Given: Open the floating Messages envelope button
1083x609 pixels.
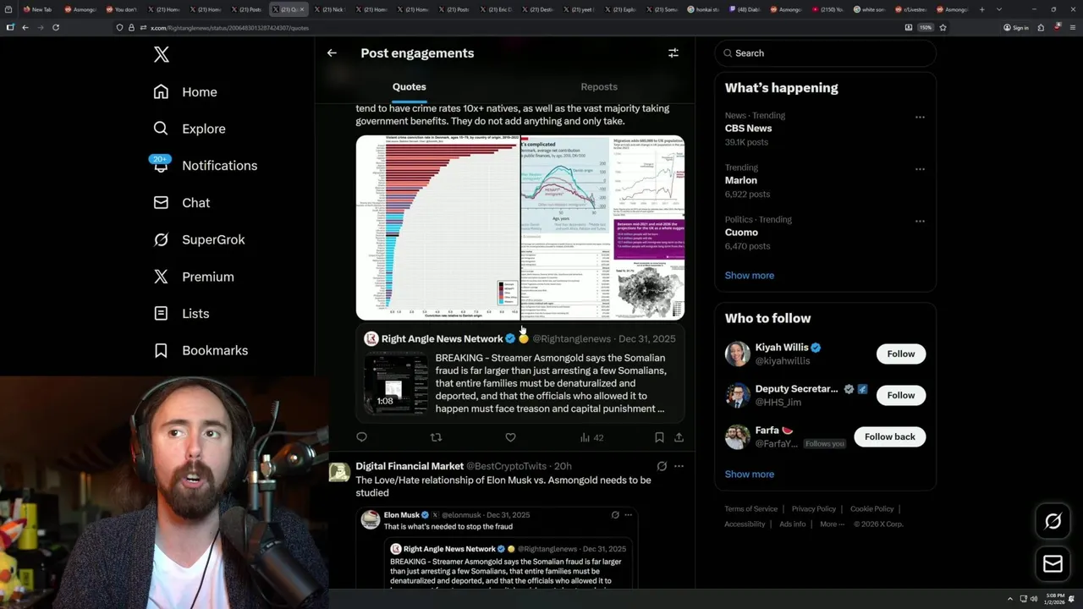Looking at the screenshot, I should coord(1053,563).
